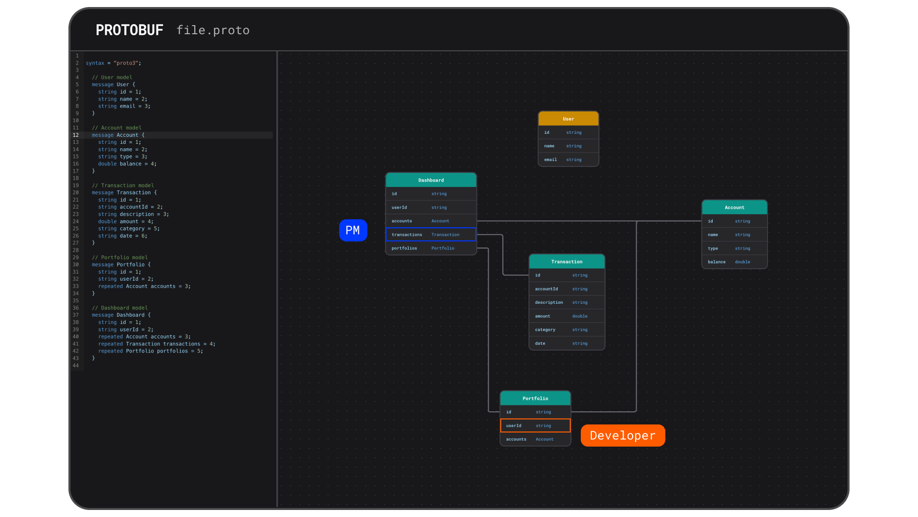
Task: Click the 'syntax = "proto3";' code line
Action: point(113,63)
